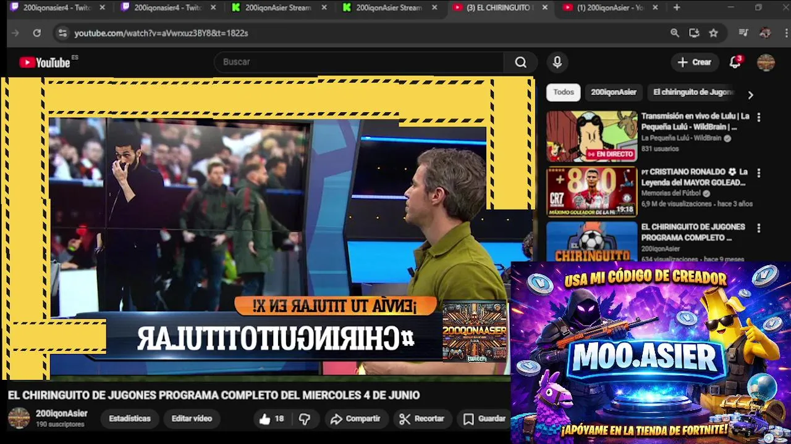Open La Pequeña Lulú live thumbnail
The image size is (791, 444).
click(591, 136)
